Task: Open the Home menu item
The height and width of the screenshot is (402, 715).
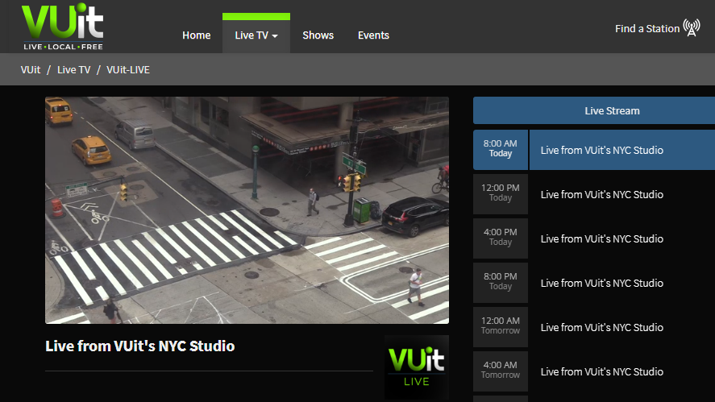Action: coord(197,35)
